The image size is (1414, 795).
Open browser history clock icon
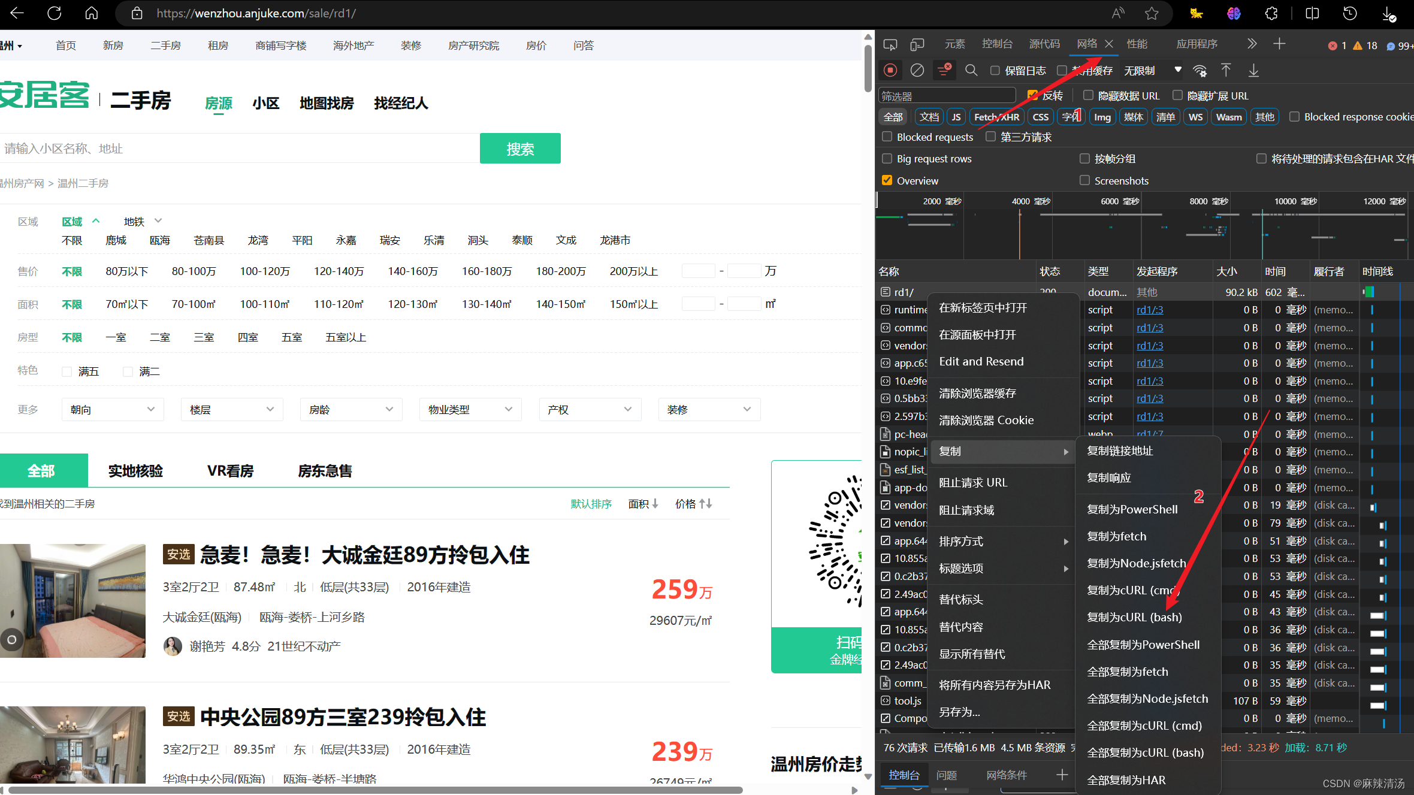[1350, 13]
